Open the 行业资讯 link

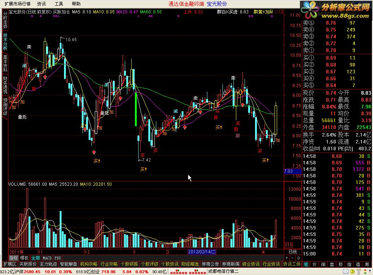pyautogui.click(x=271, y=264)
